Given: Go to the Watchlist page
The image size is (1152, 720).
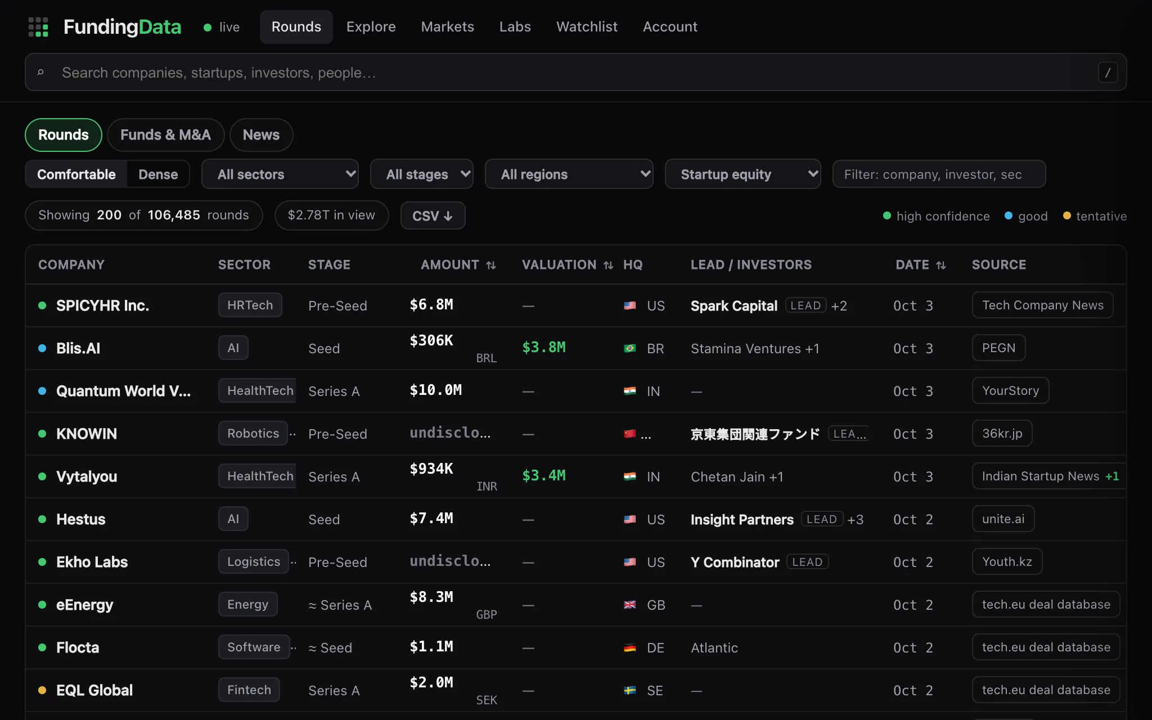Looking at the screenshot, I should click(587, 27).
